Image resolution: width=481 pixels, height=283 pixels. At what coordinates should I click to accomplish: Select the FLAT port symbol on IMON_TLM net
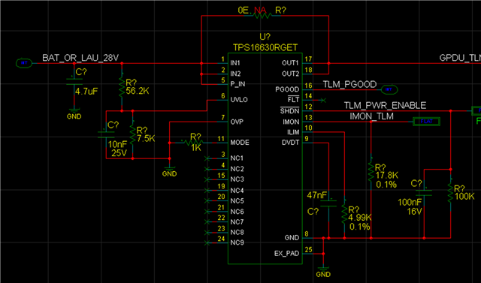(426, 122)
